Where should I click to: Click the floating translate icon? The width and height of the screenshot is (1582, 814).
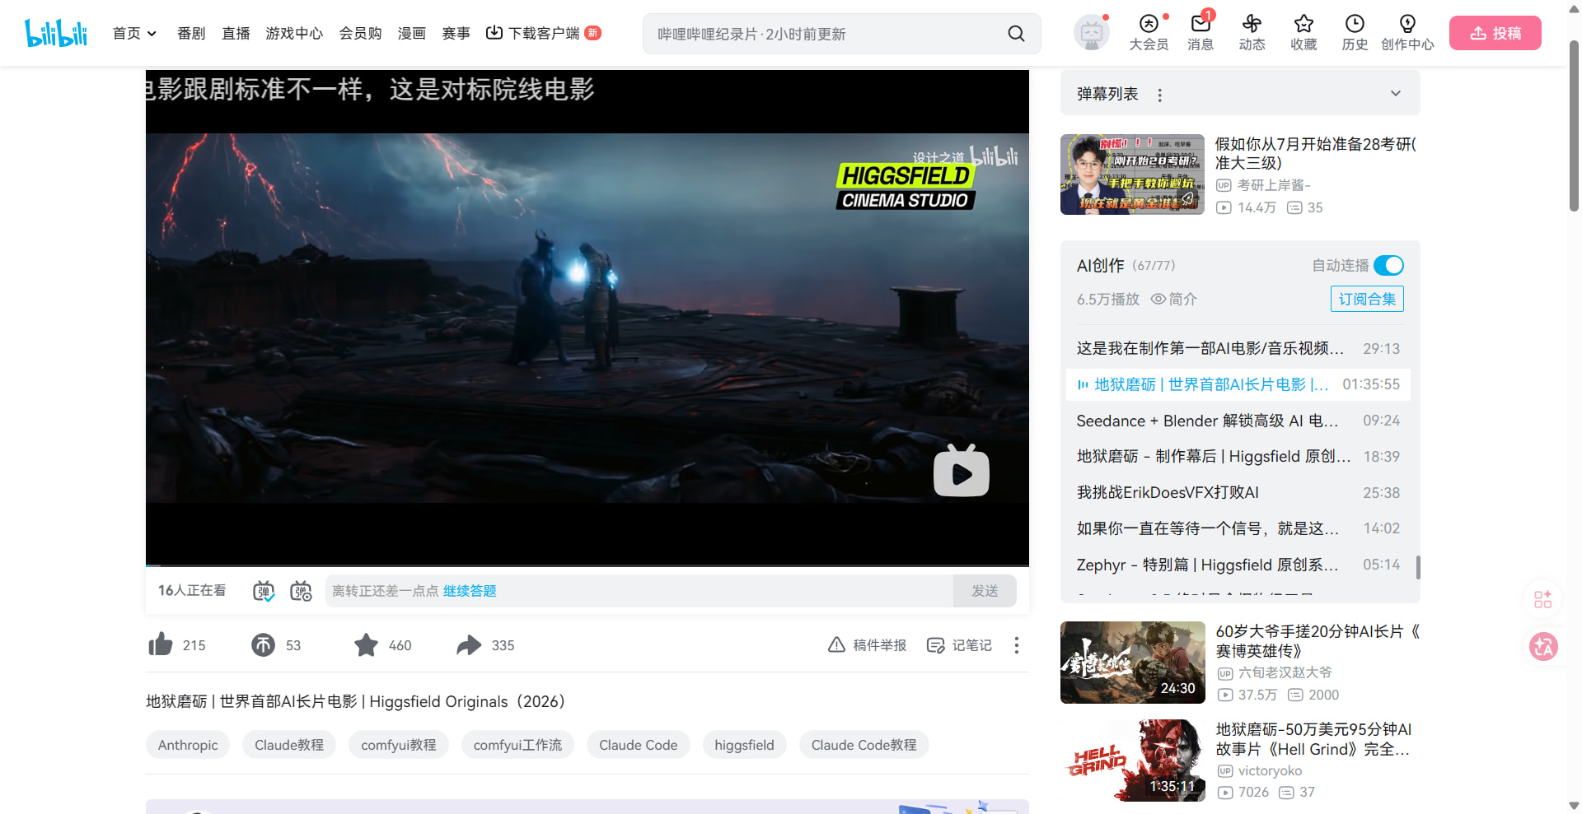click(x=1543, y=647)
